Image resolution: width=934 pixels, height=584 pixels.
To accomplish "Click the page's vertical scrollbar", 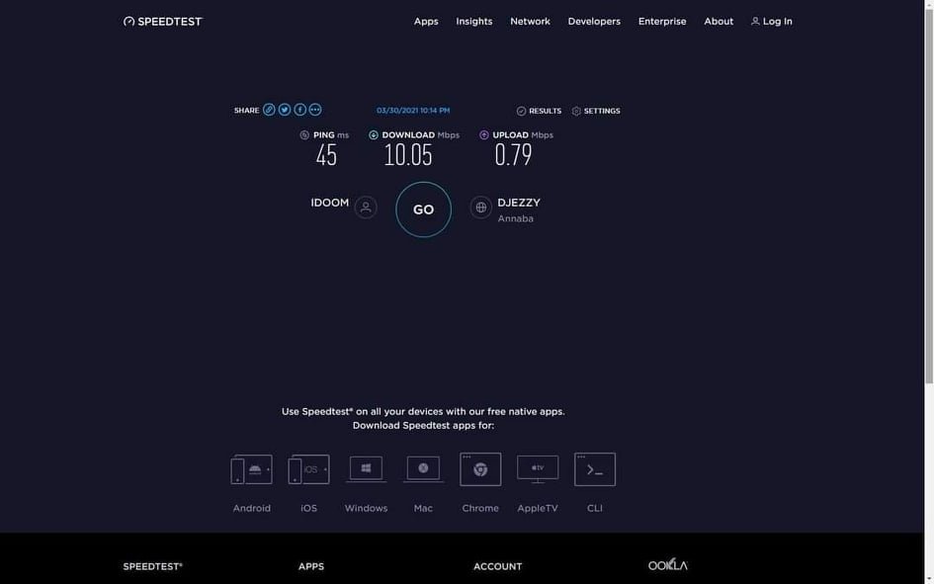I will (928, 198).
